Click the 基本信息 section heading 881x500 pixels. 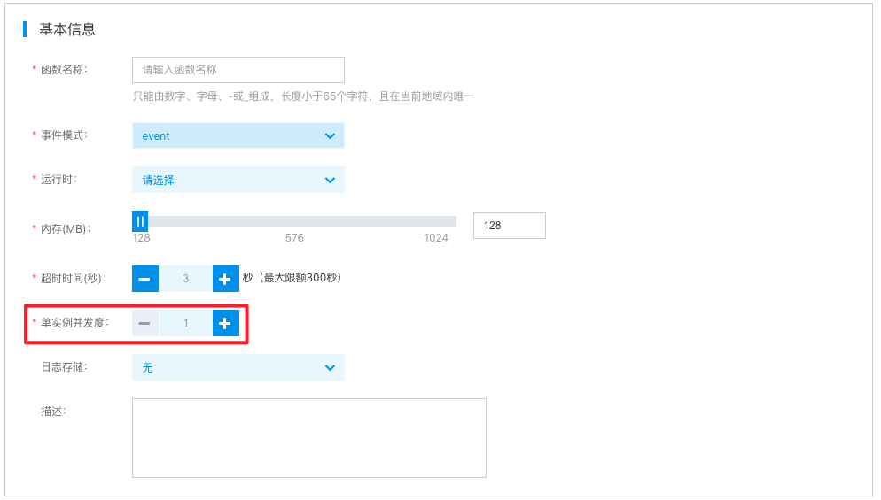66,29
